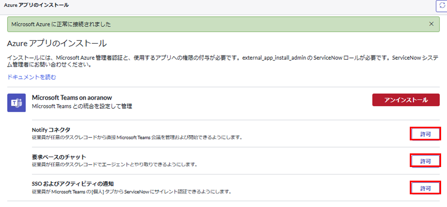Click the Microsoft Teams との統合を設定して管理 subtitle
The width and height of the screenshot is (447, 207).
click(x=82, y=106)
